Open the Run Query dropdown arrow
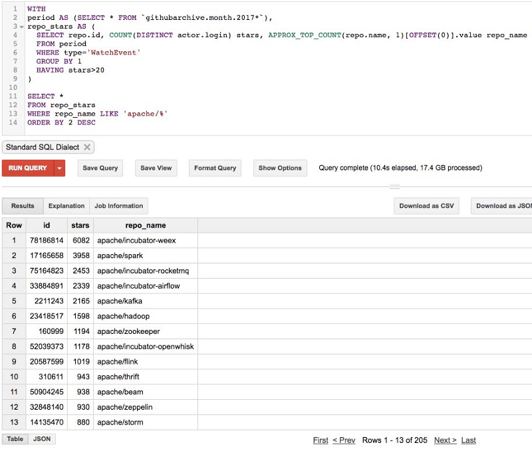 tap(60, 168)
